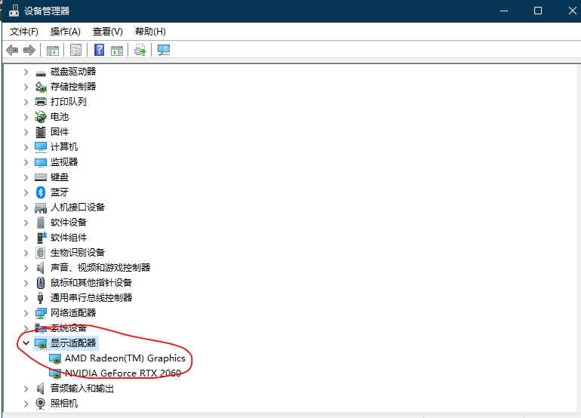Image resolution: width=581 pixels, height=418 pixels.
Task: Select the 系统设备 category label
Action: pos(69,328)
